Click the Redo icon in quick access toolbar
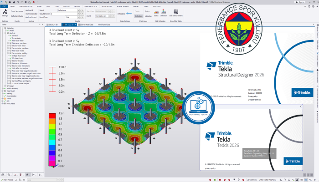 (x=21, y=2)
